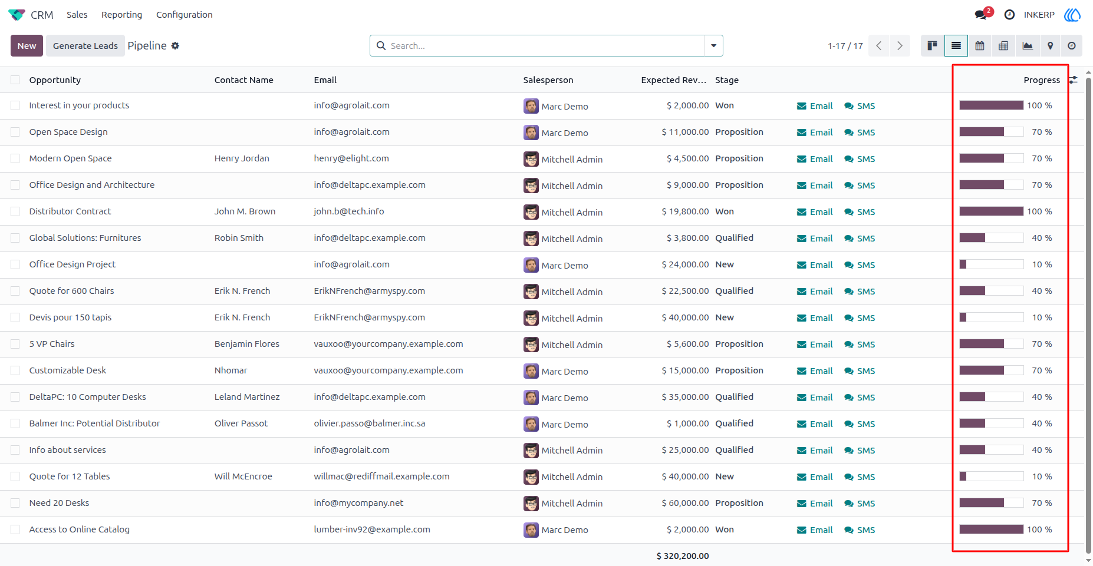1093x566 pixels.
Task: Open the Reporting menu
Action: [x=121, y=15]
